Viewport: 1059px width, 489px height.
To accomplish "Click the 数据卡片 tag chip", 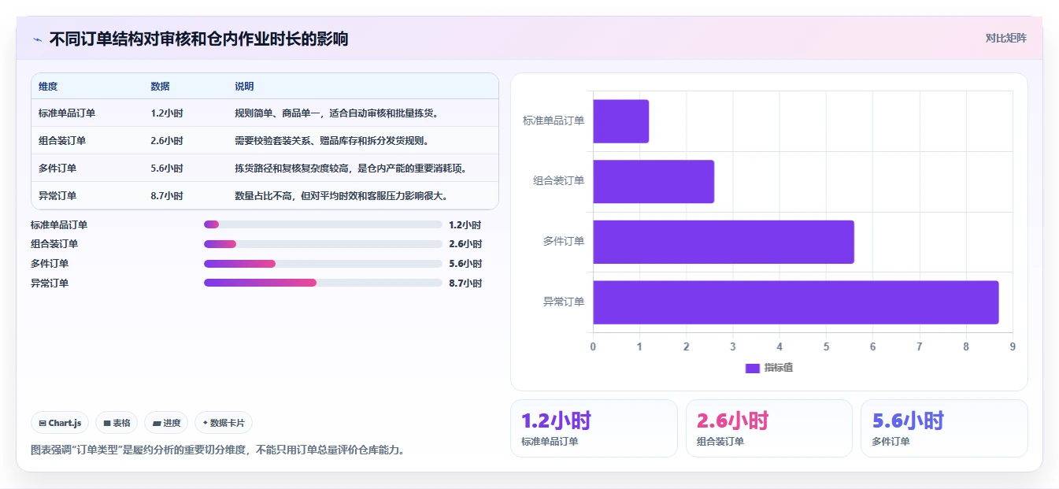I will pyautogui.click(x=224, y=423).
